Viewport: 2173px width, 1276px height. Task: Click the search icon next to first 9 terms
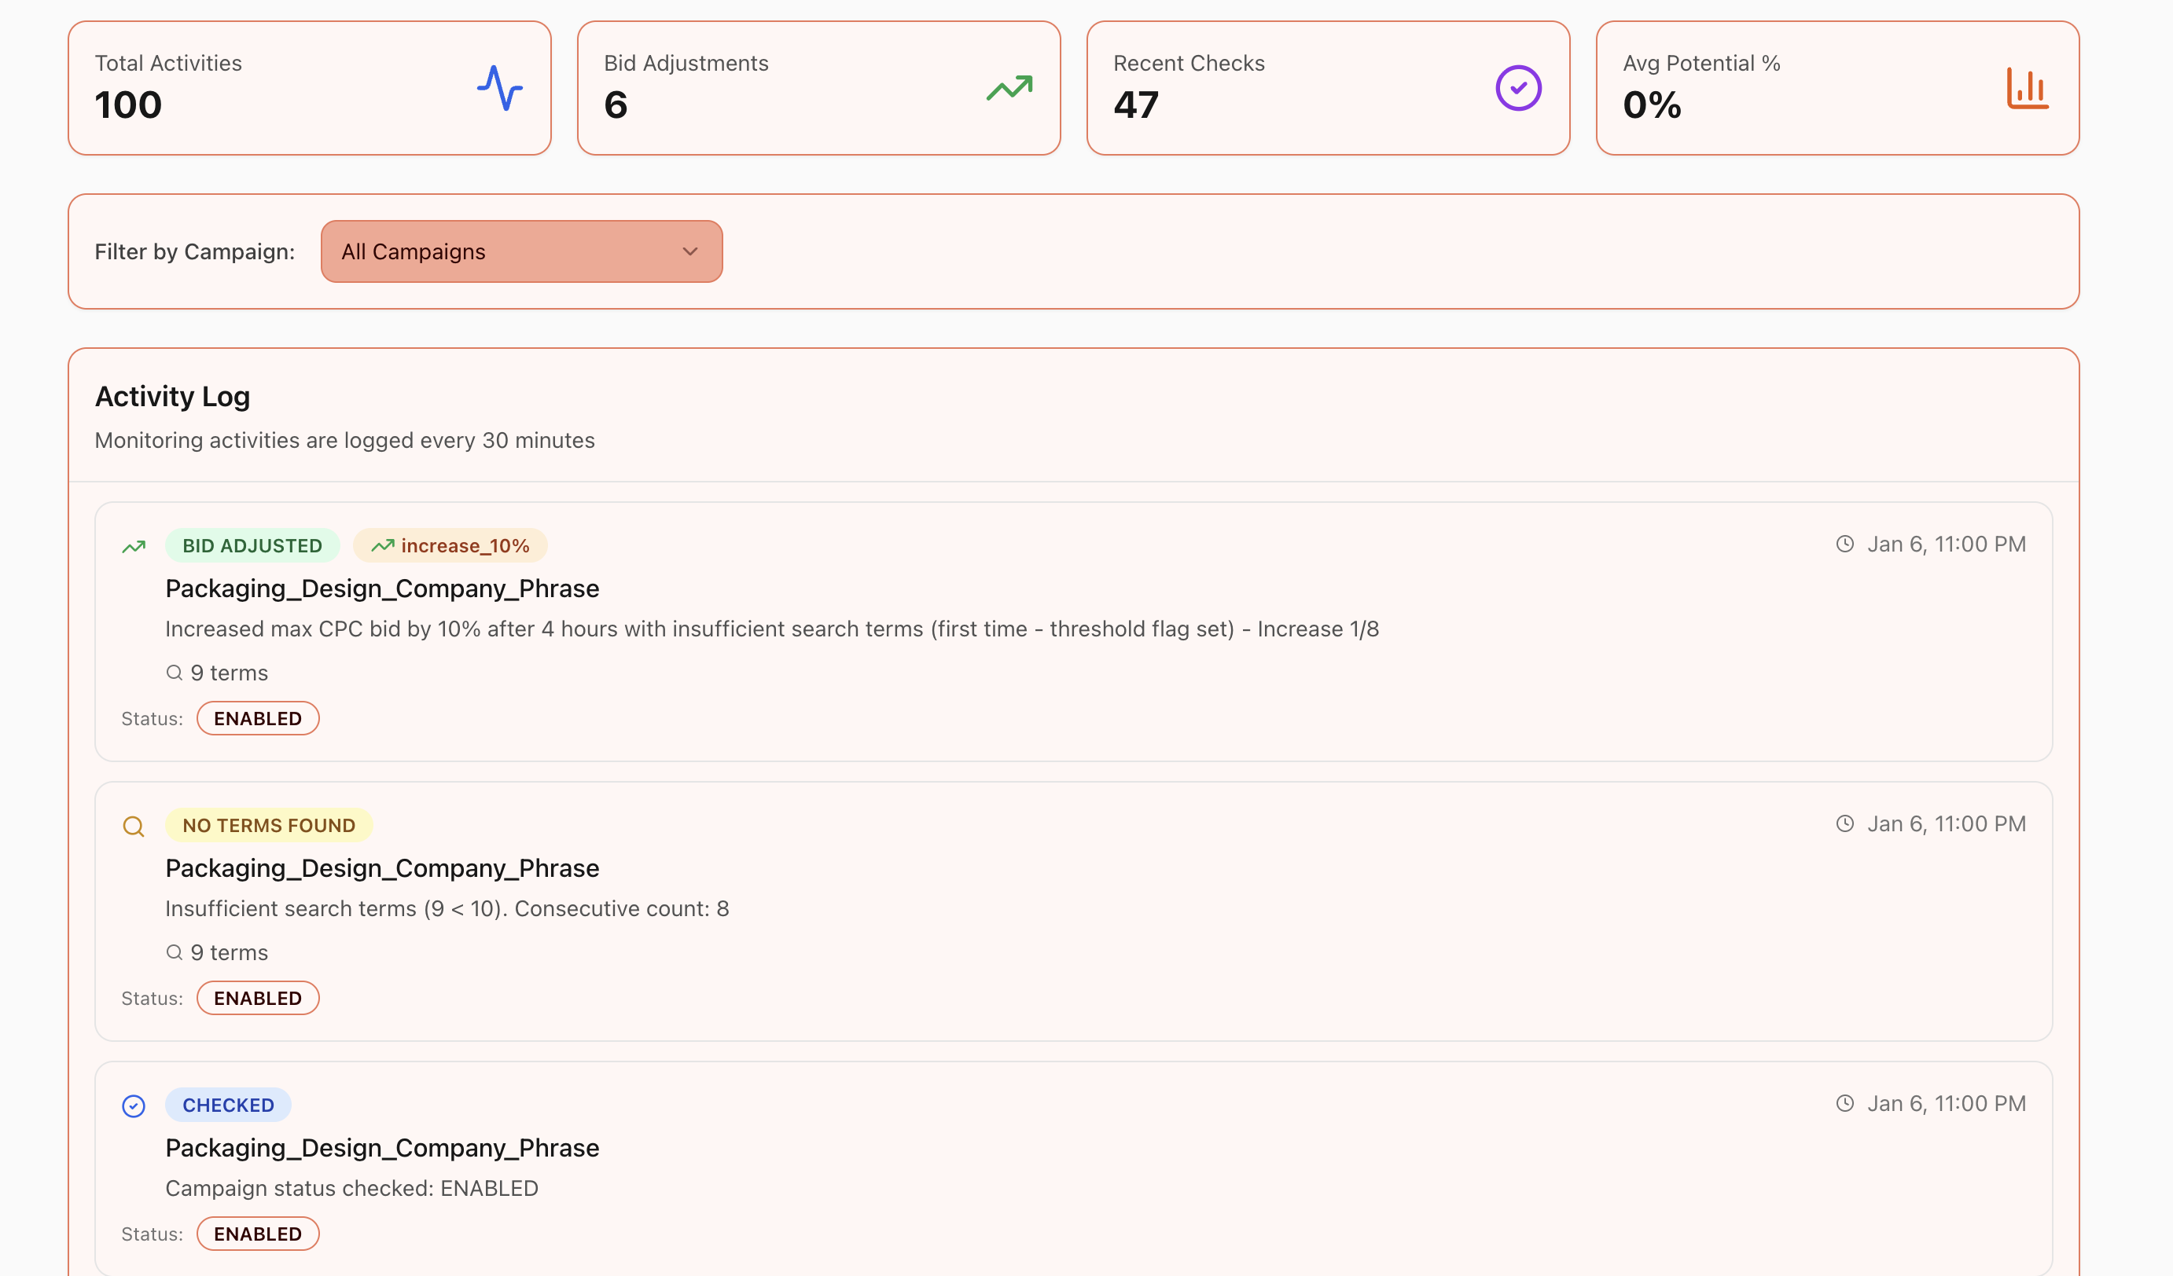coord(175,672)
